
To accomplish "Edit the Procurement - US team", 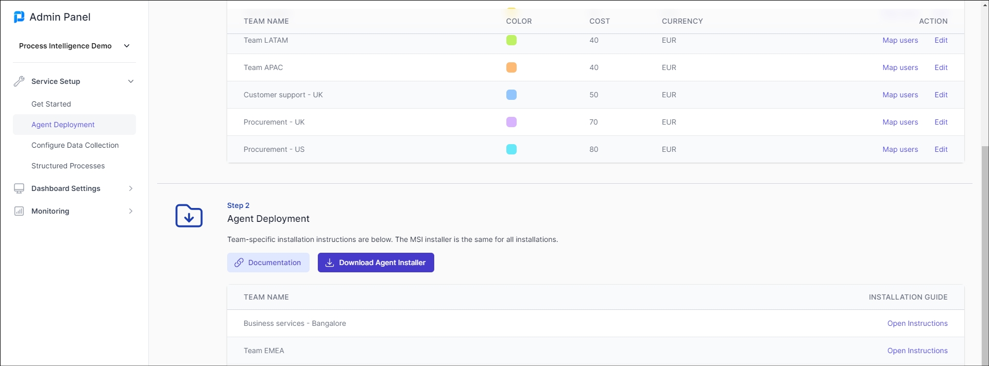I will tap(941, 149).
